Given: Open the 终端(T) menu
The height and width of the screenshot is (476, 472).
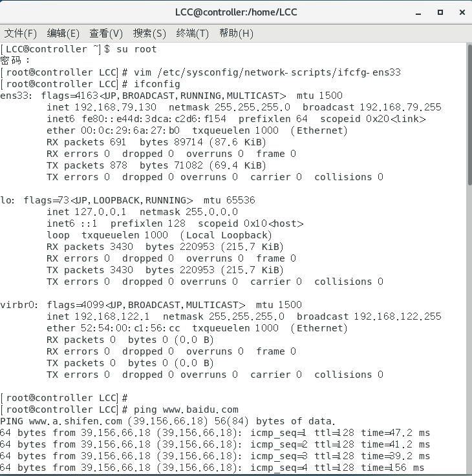Looking at the screenshot, I should pyautogui.click(x=193, y=33).
